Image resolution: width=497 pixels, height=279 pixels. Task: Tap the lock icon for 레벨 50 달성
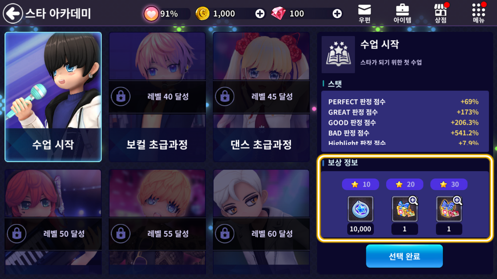[17, 234]
